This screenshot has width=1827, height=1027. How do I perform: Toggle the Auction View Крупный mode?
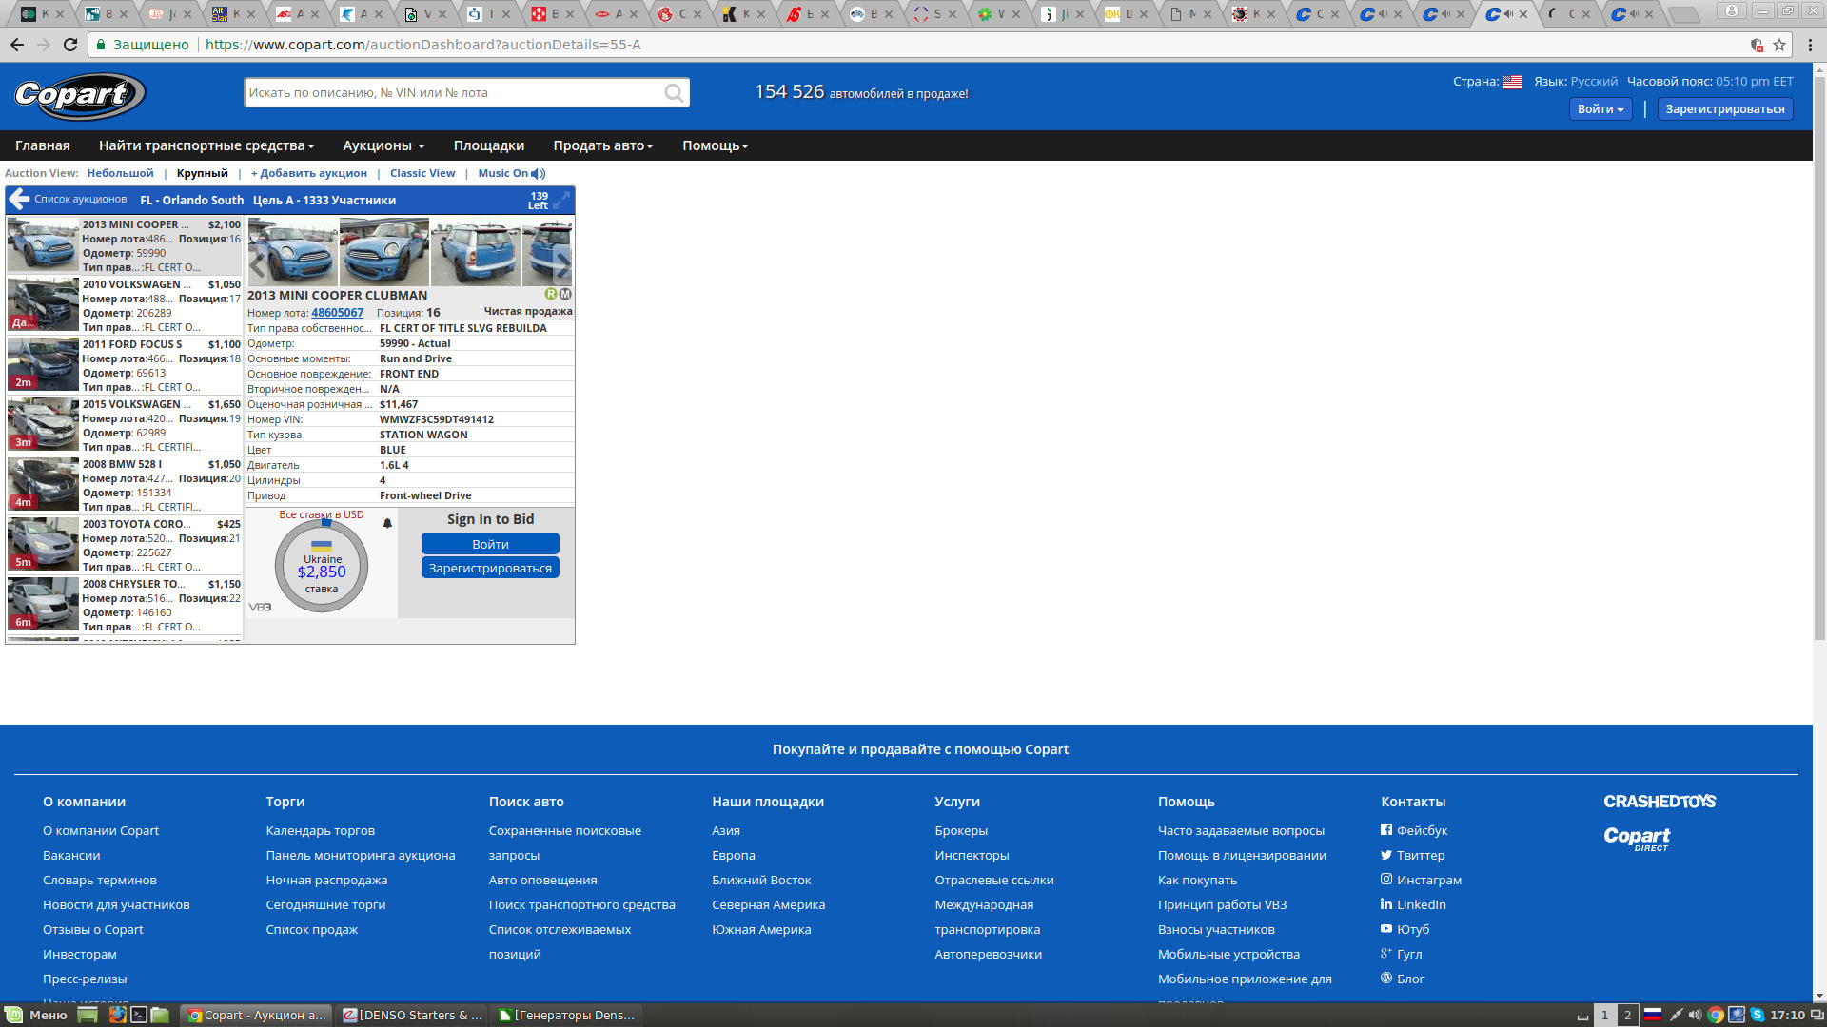(x=201, y=173)
